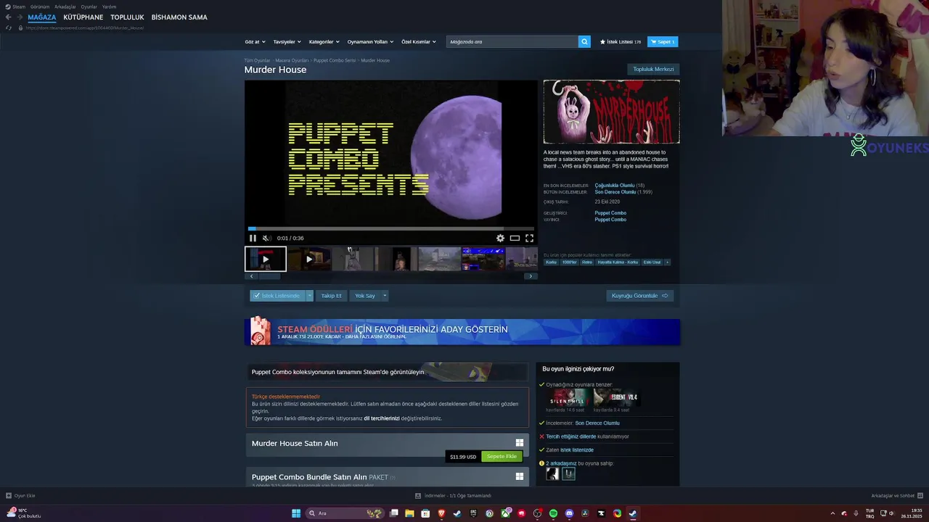Image resolution: width=929 pixels, height=522 pixels.
Task: Click the Korku tag
Action: coord(551,262)
